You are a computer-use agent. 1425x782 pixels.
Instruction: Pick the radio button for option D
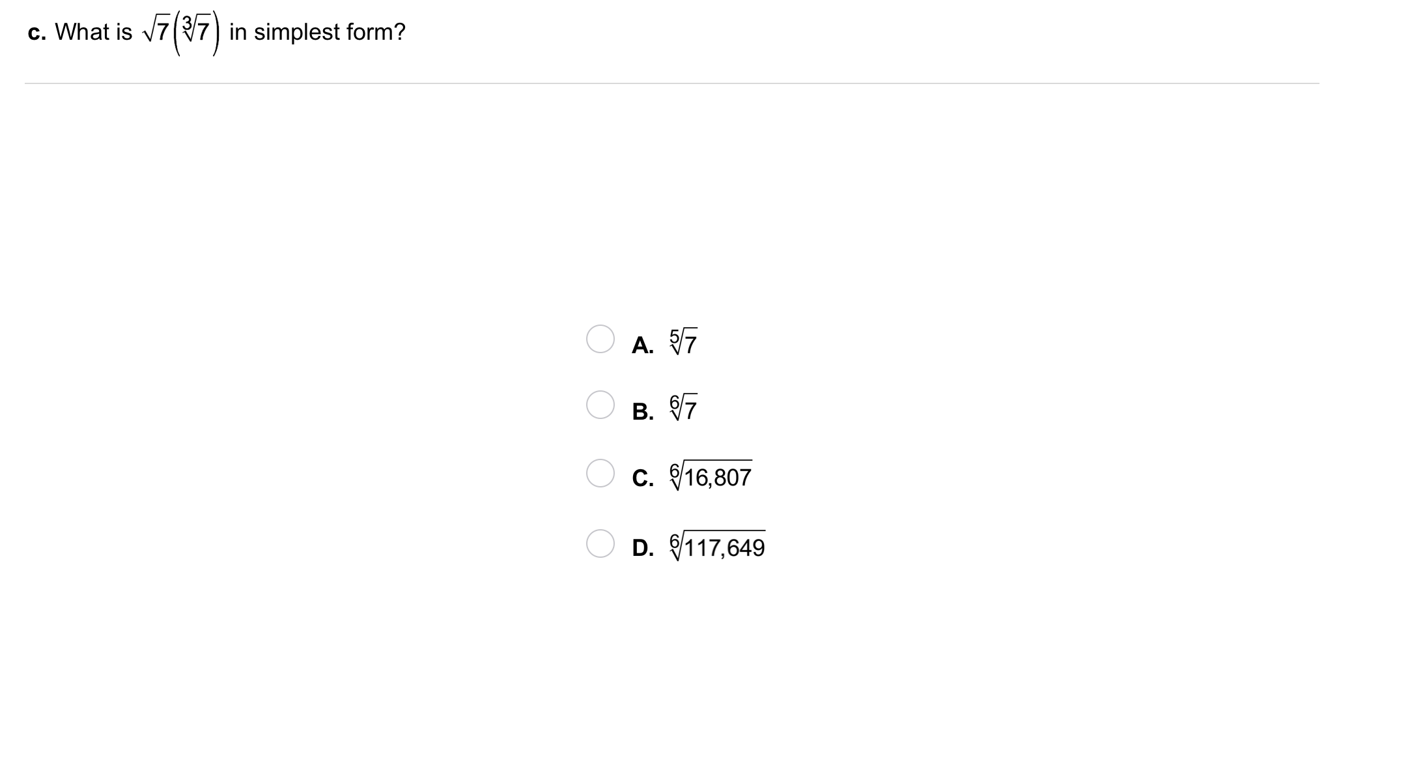[600, 543]
